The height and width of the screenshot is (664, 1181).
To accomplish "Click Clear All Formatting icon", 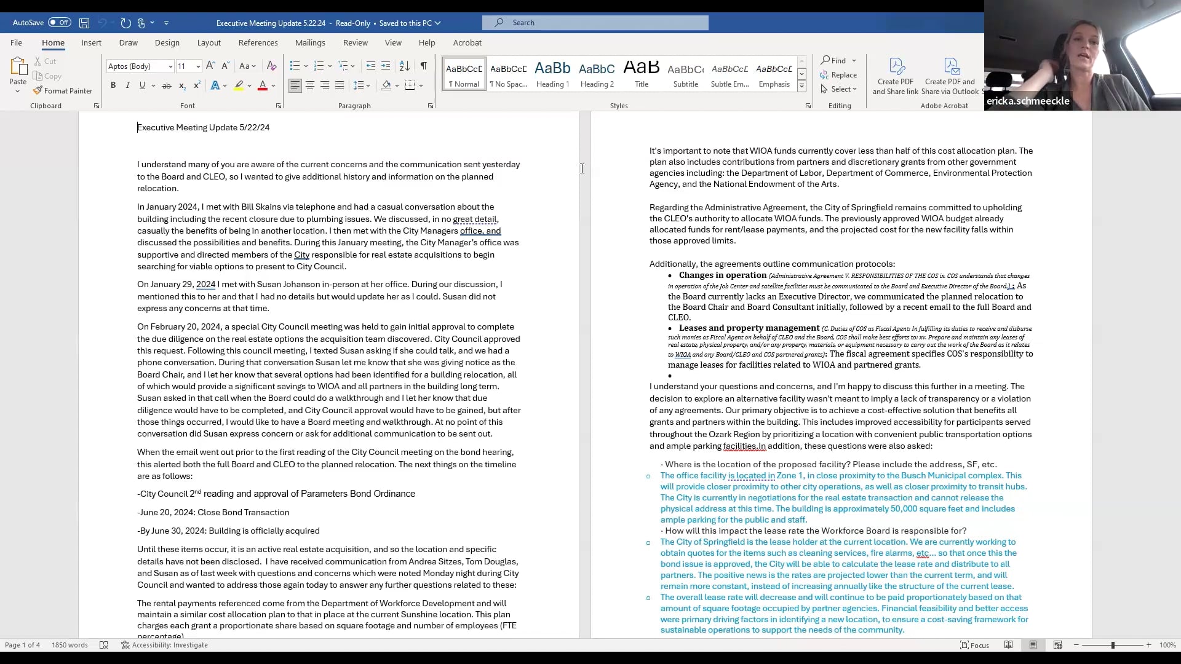I will point(271,66).
